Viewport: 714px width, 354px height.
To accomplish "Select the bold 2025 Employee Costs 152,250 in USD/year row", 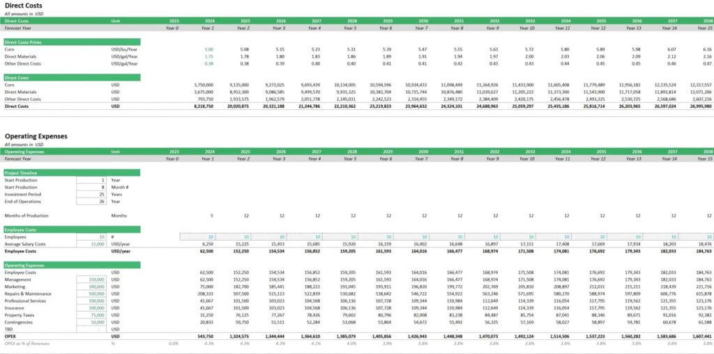I will 241,251.
